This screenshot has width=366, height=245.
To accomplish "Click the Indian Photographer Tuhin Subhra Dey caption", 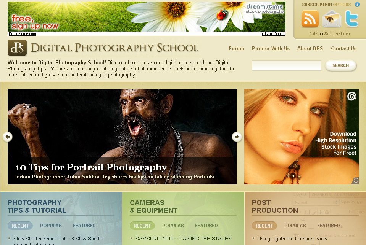I will pos(114,177).
